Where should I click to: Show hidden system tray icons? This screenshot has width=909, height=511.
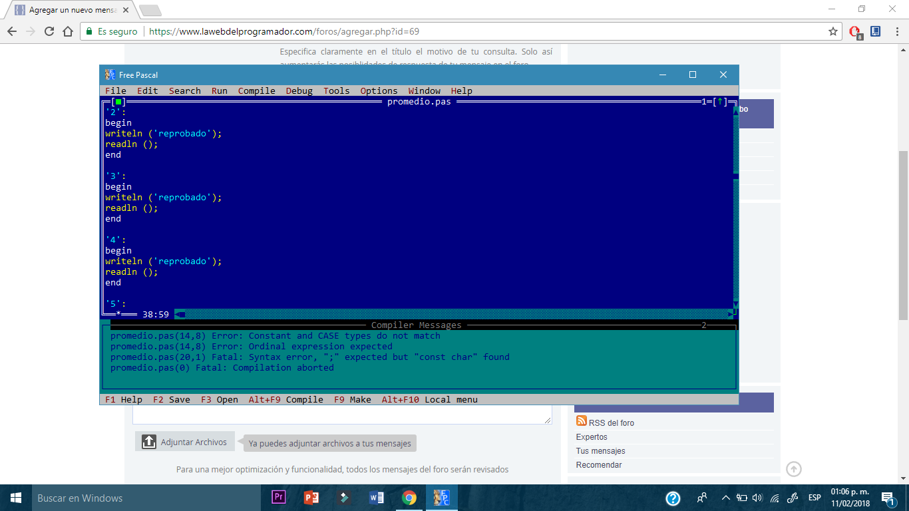point(726,498)
